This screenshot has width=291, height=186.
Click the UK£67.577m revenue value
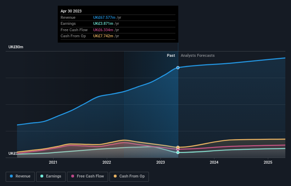click(104, 17)
